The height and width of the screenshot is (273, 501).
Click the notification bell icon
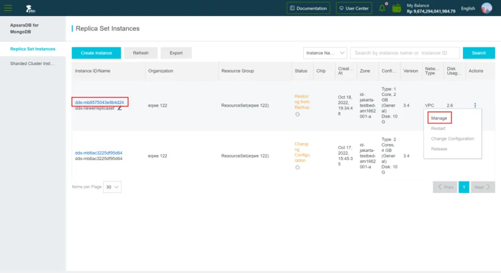tap(382, 8)
